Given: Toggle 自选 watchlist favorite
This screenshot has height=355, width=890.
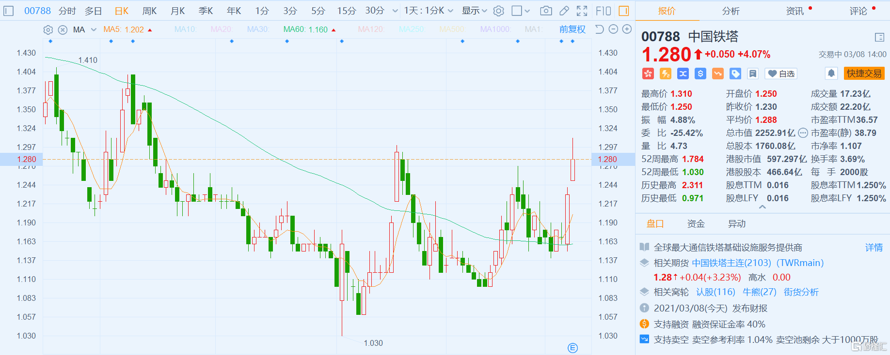Looking at the screenshot, I should tap(781, 74).
